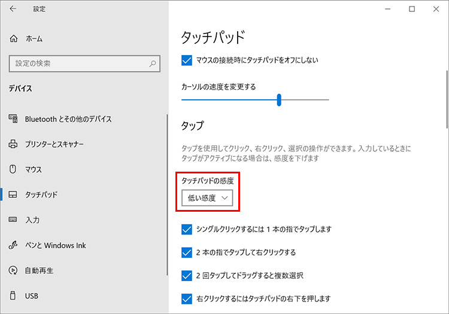
Task: Click the Home icon in sidebar
Action: (14, 38)
